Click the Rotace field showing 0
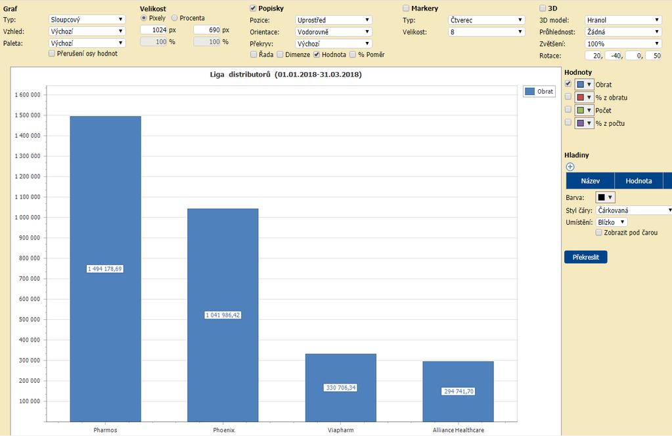The width and height of the screenshot is (672, 436). (635, 56)
